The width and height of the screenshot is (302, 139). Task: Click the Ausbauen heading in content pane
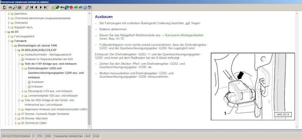point(104,17)
